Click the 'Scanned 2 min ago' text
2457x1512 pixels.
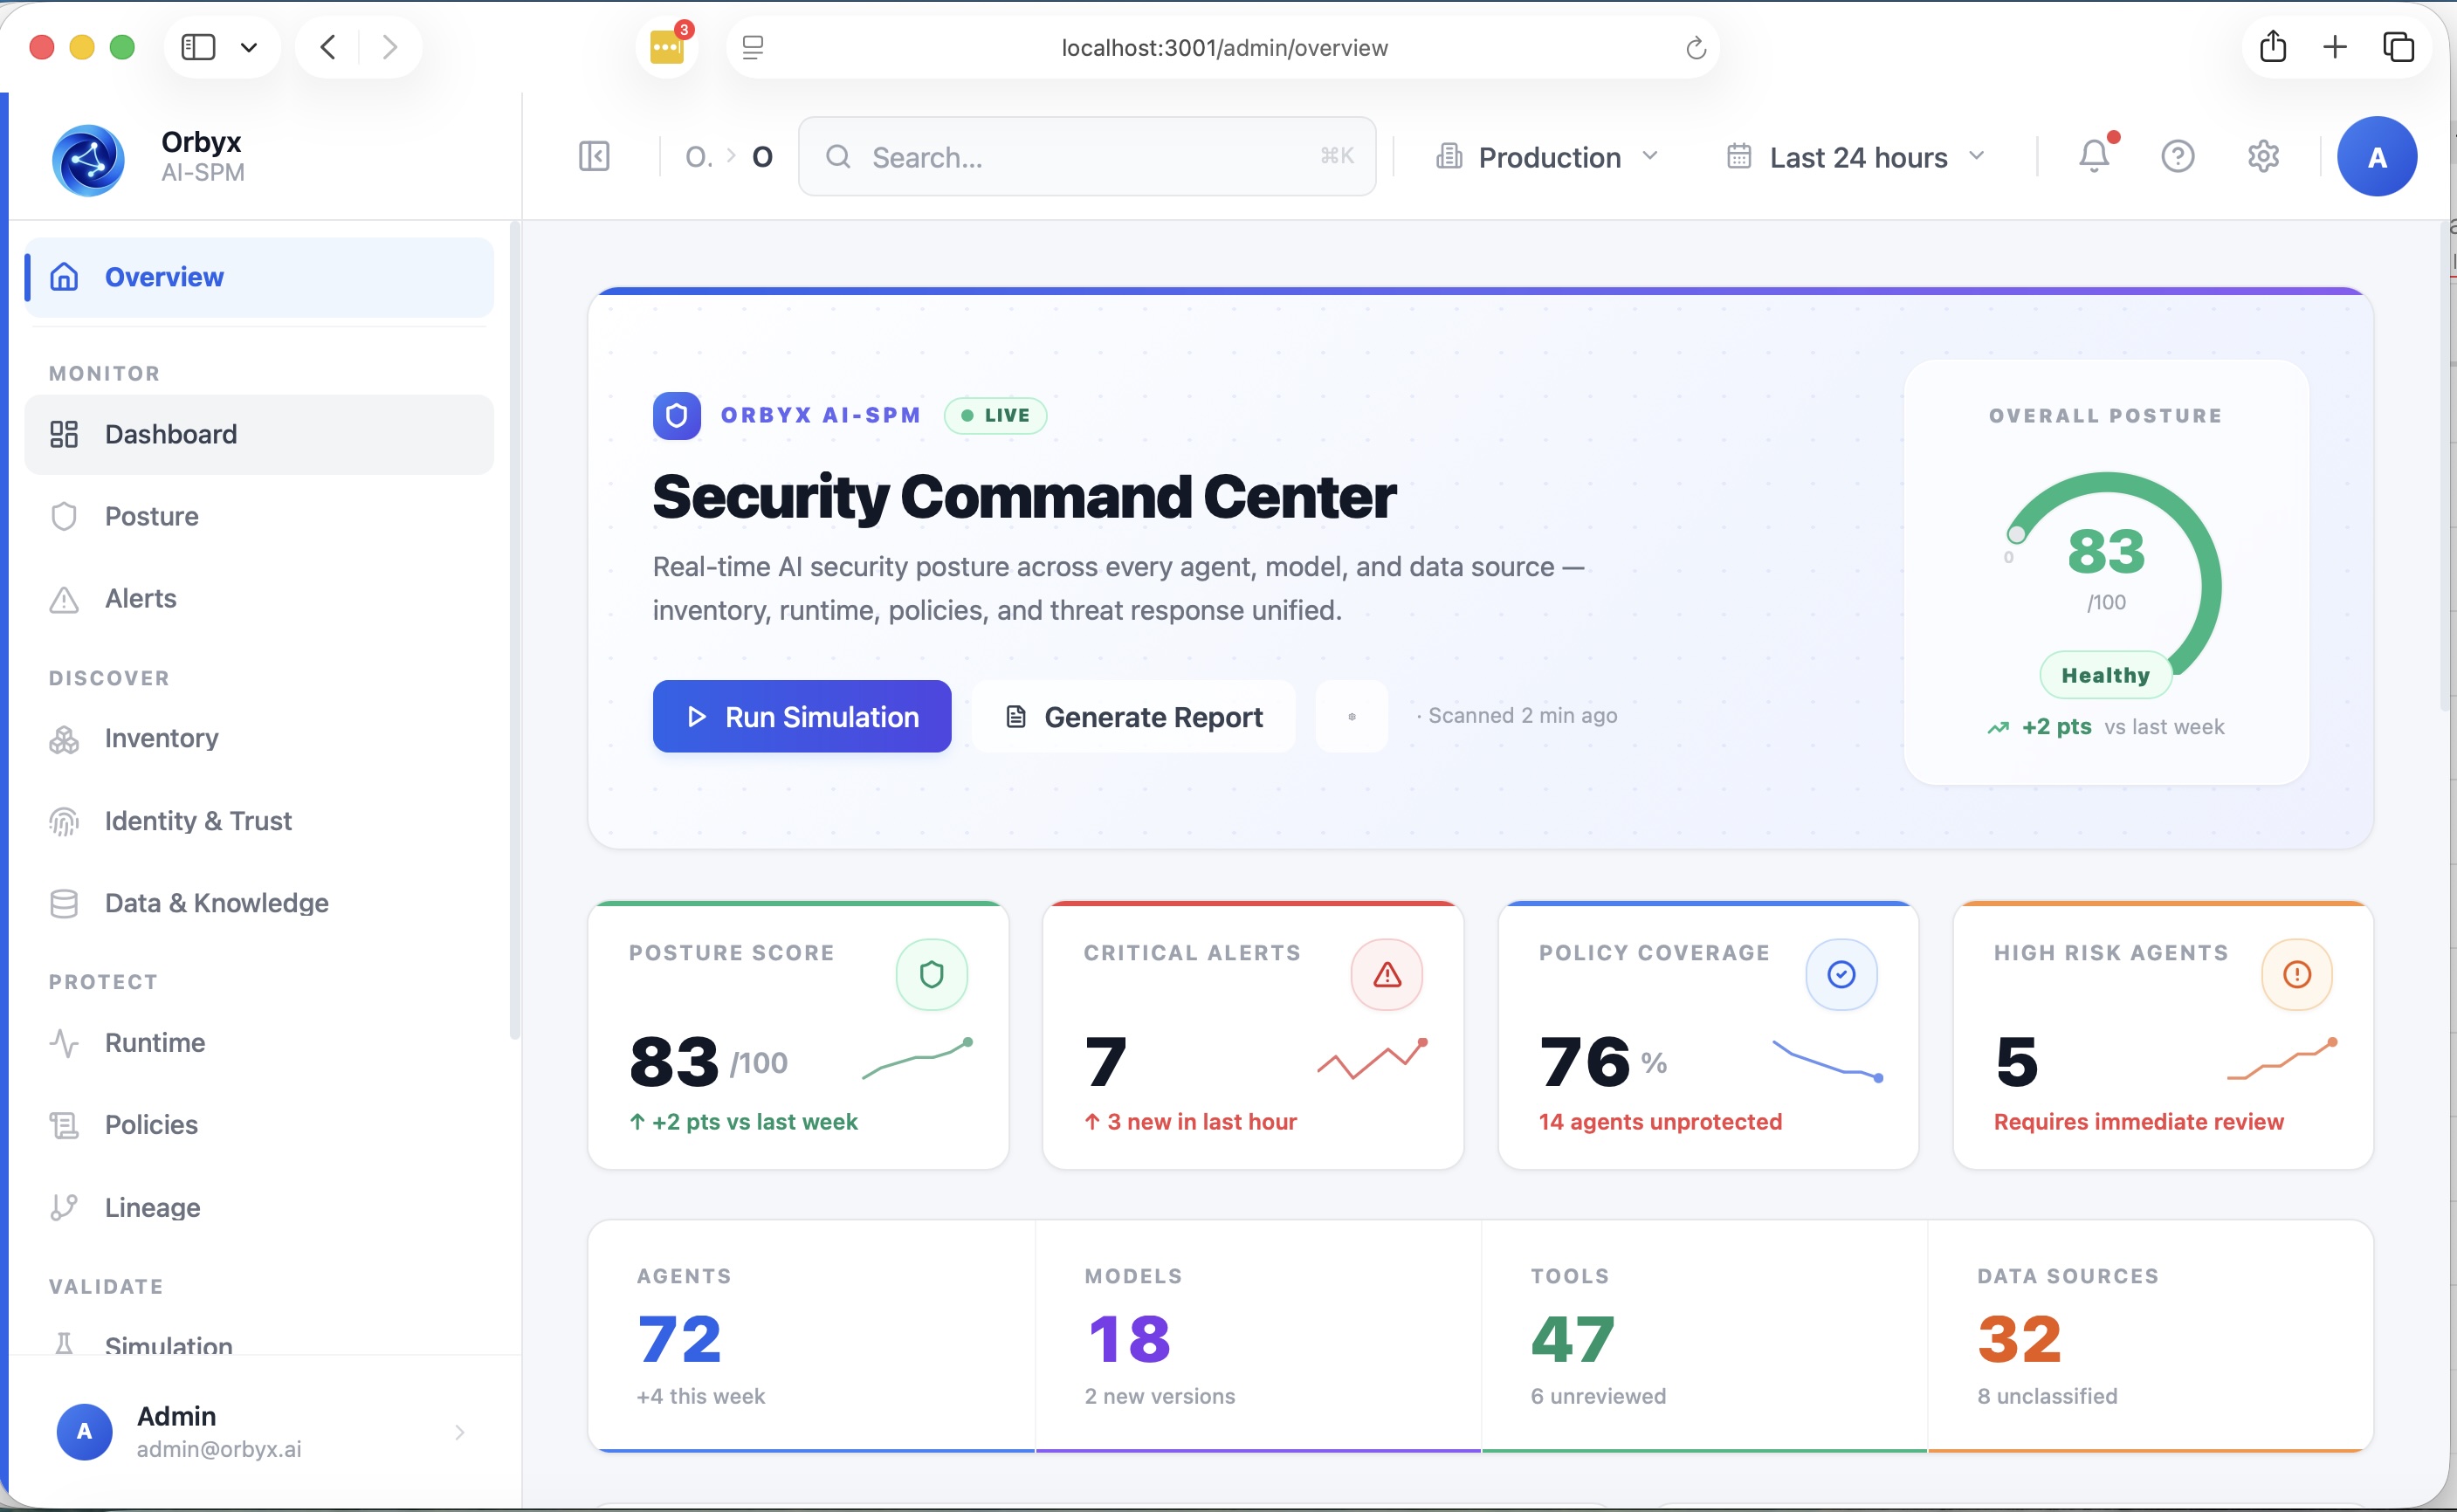tap(1522, 715)
